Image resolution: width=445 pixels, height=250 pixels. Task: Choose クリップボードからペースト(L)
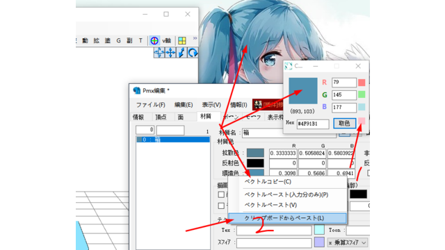(x=287, y=218)
